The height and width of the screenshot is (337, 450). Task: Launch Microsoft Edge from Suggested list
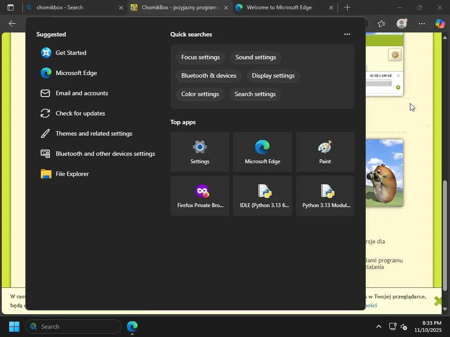point(69,73)
